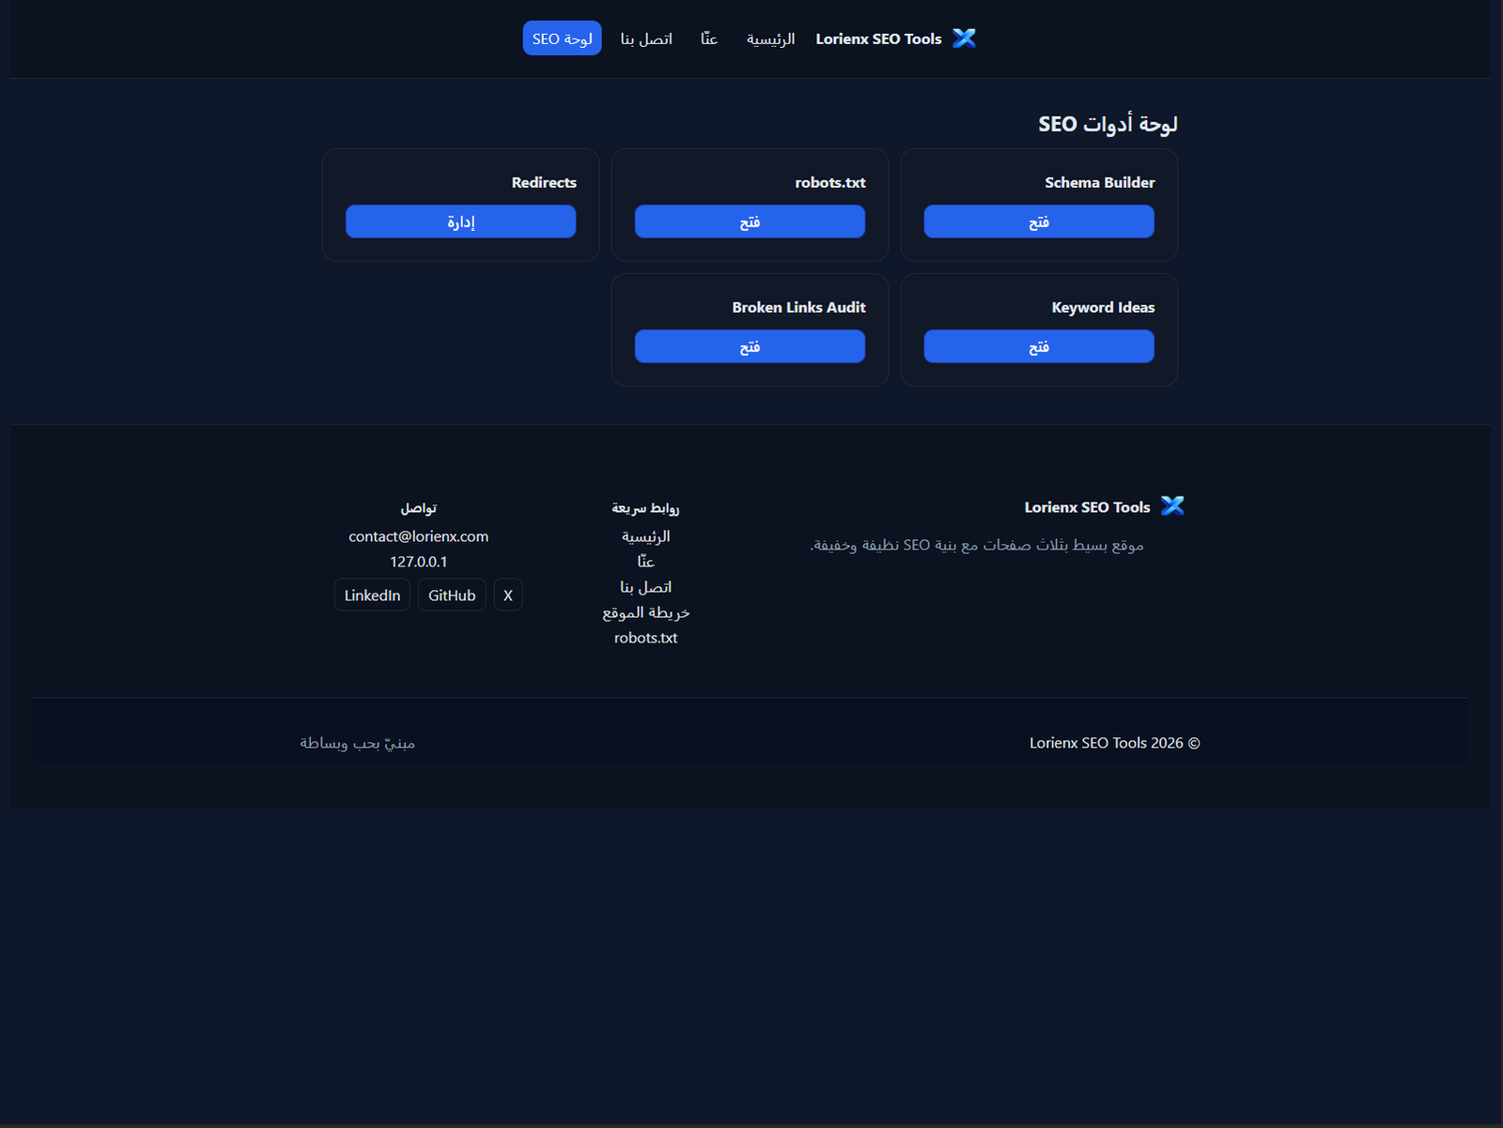The image size is (1503, 1128).
Task: Click فتح under Keyword Ideas
Action: pyautogui.click(x=1039, y=346)
